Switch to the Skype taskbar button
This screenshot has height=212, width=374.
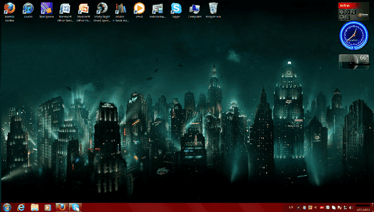click(x=76, y=207)
